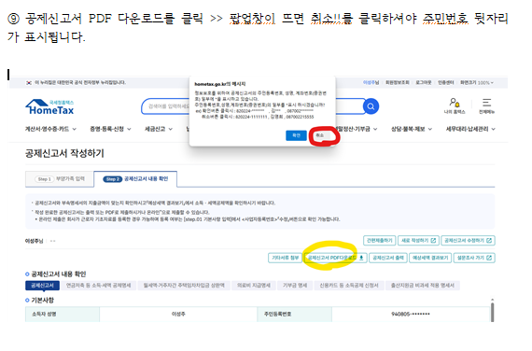Image resolution: width=532 pixels, height=351 pixels.
Task: Expand the 연말정산·기부금 menu
Action: click(357, 129)
